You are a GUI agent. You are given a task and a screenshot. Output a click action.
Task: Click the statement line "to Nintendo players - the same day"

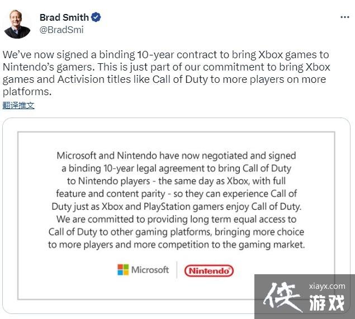click(x=176, y=181)
